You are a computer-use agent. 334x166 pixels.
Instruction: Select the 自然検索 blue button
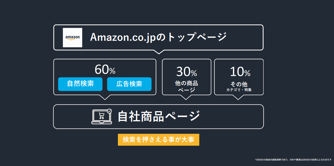point(80,84)
